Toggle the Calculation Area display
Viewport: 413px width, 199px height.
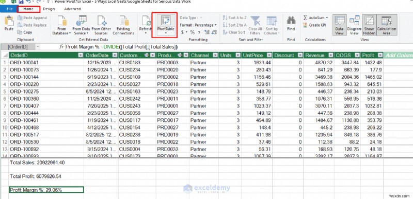point(386,25)
